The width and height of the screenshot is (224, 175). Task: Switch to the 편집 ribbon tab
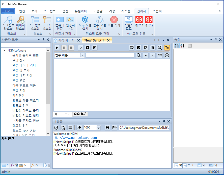tap(22, 11)
